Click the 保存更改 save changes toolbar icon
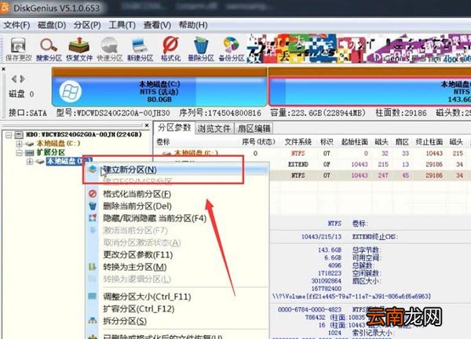This screenshot has width=471, height=339. (18, 49)
